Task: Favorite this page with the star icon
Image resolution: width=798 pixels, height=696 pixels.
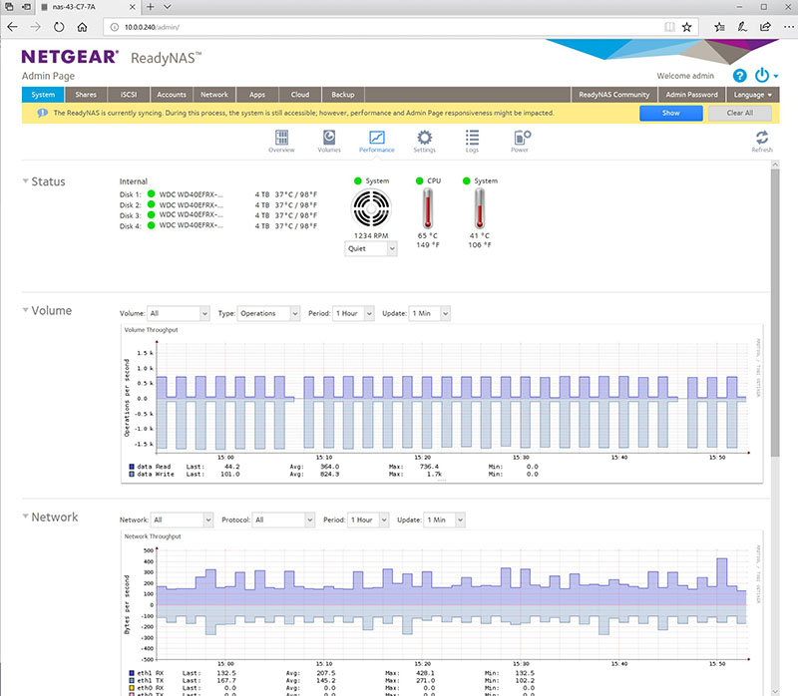Action: coord(686,27)
